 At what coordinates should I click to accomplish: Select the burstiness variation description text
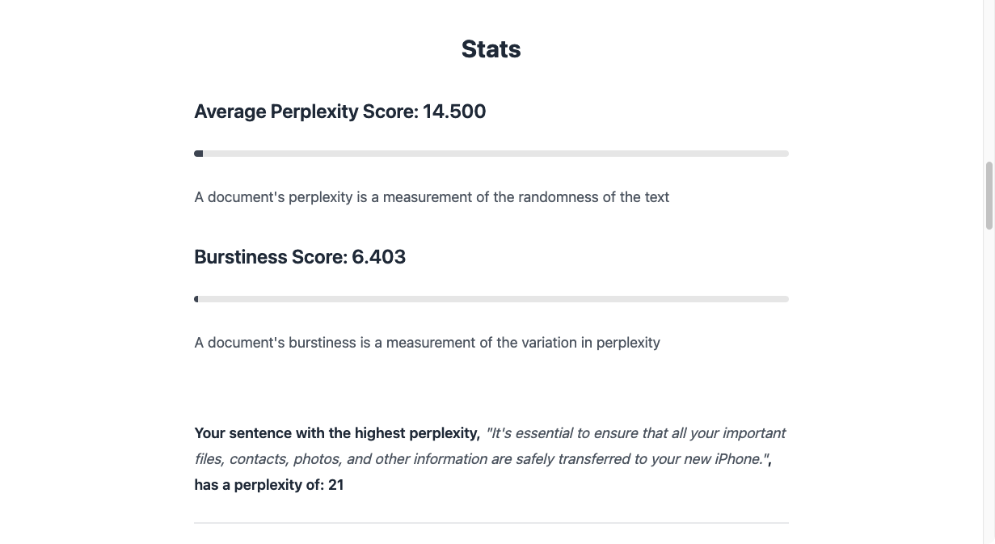pyautogui.click(x=427, y=343)
